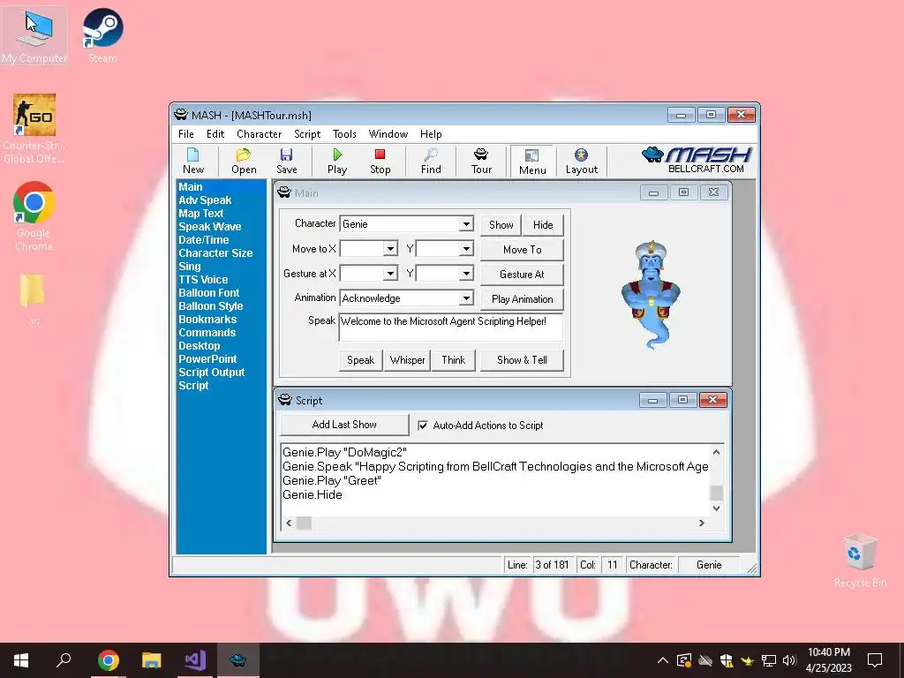Click the MASH BellCraft.com logo
Screen dimensions: 904x678
coord(697,160)
